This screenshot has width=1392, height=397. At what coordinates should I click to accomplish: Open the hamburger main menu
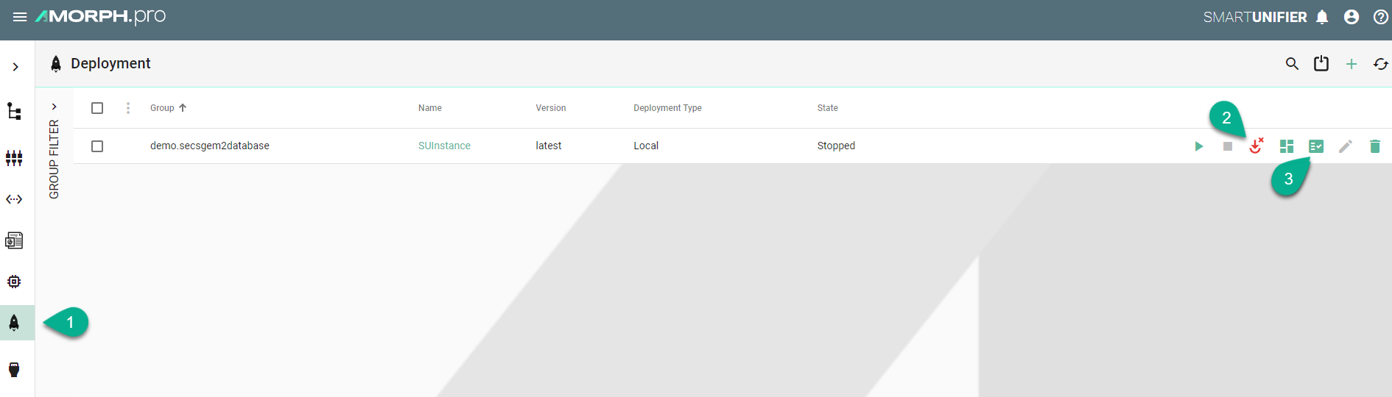20,17
